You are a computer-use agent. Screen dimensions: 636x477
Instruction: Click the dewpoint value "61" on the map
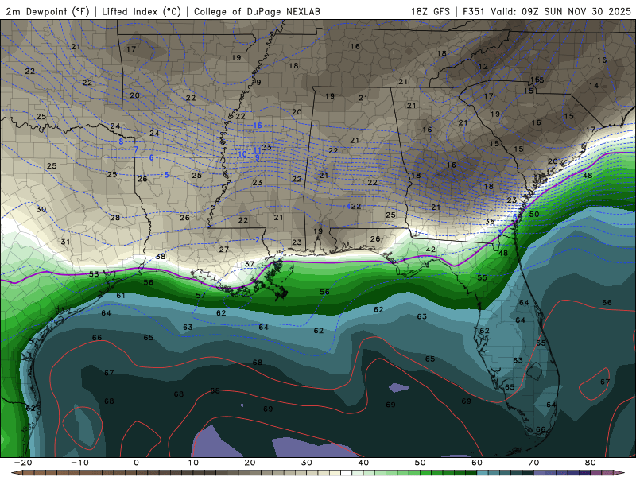(121, 295)
